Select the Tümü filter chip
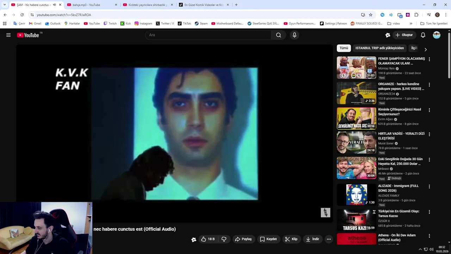Screen dimensions: 451x254 point(344,48)
